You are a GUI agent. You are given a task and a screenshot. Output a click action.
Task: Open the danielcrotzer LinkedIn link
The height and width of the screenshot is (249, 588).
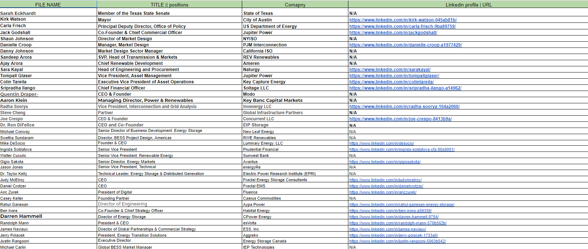(x=386, y=186)
